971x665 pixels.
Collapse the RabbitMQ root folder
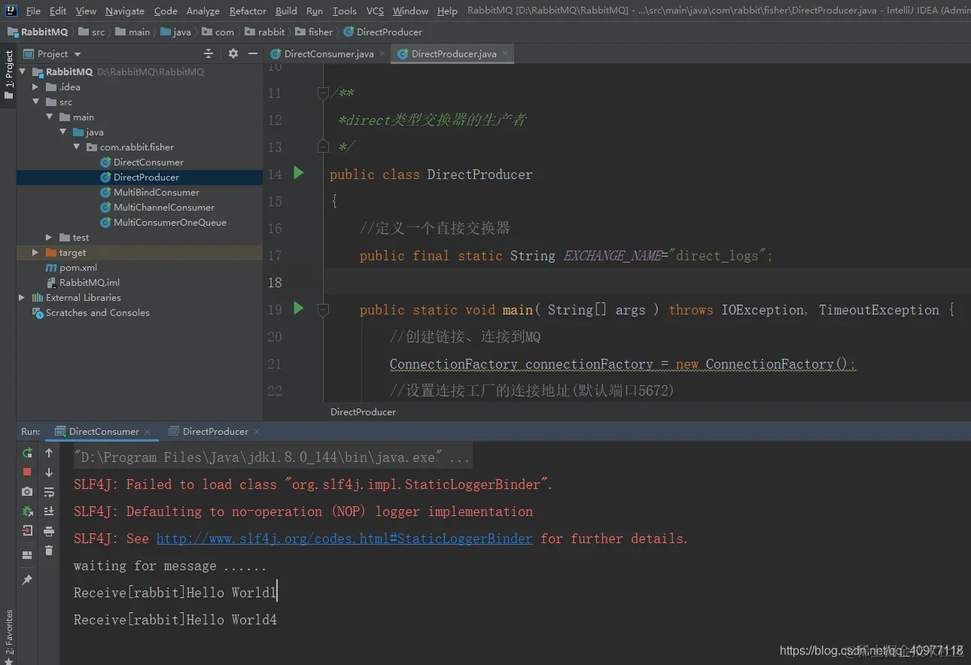tap(22, 71)
